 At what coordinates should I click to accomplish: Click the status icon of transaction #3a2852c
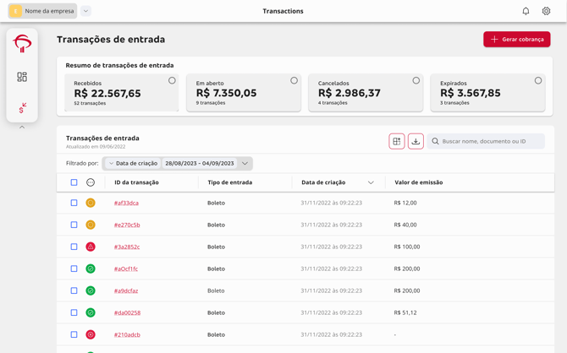[x=91, y=247]
